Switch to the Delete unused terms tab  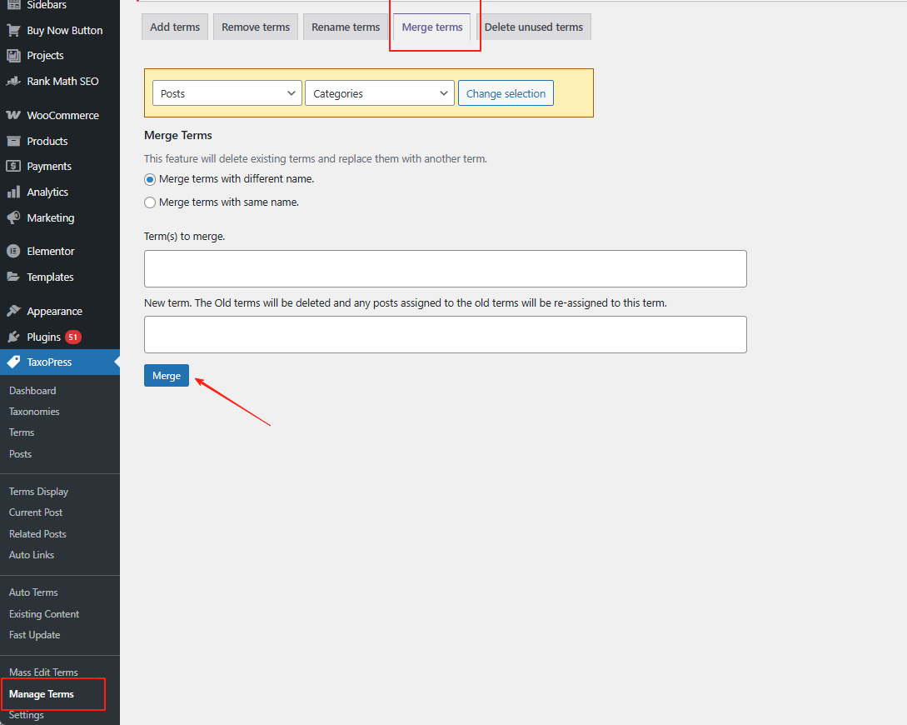coord(533,27)
